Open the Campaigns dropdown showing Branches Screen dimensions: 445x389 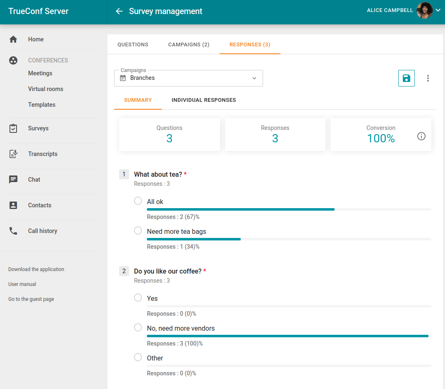188,78
